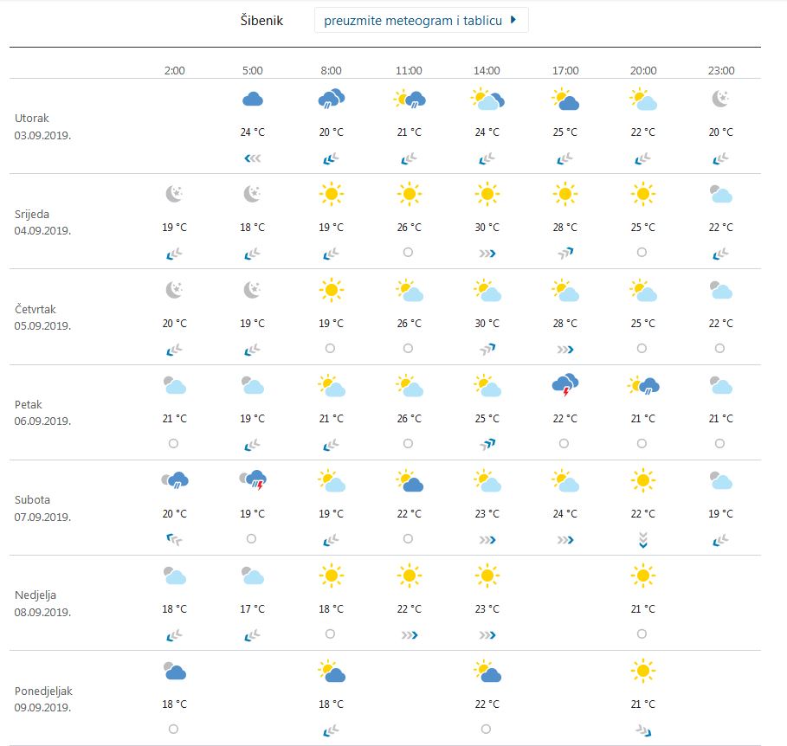Select the sunny icon for Nedjelja 8:00
Image resolution: width=787 pixels, height=746 pixels.
(x=331, y=577)
